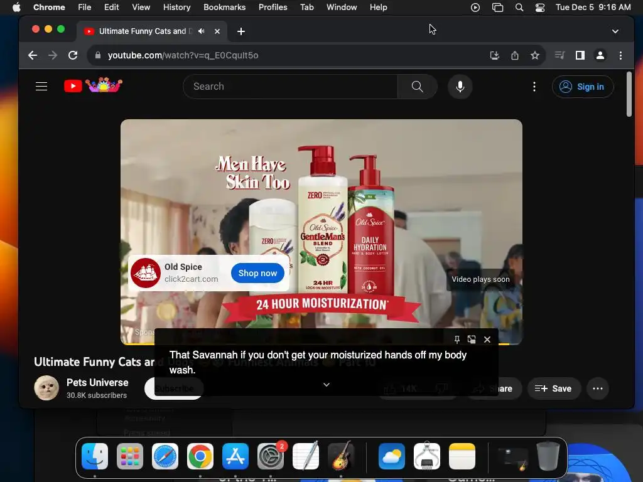Image resolution: width=643 pixels, height=482 pixels.
Task: Close the Ultimate Funny Cats tab
Action: tap(217, 31)
